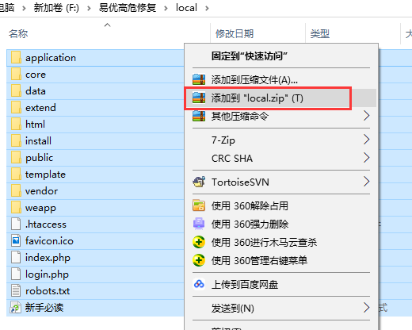Expand the 7-Zip submenu arrow
This screenshot has height=330, width=412.
tap(366, 140)
